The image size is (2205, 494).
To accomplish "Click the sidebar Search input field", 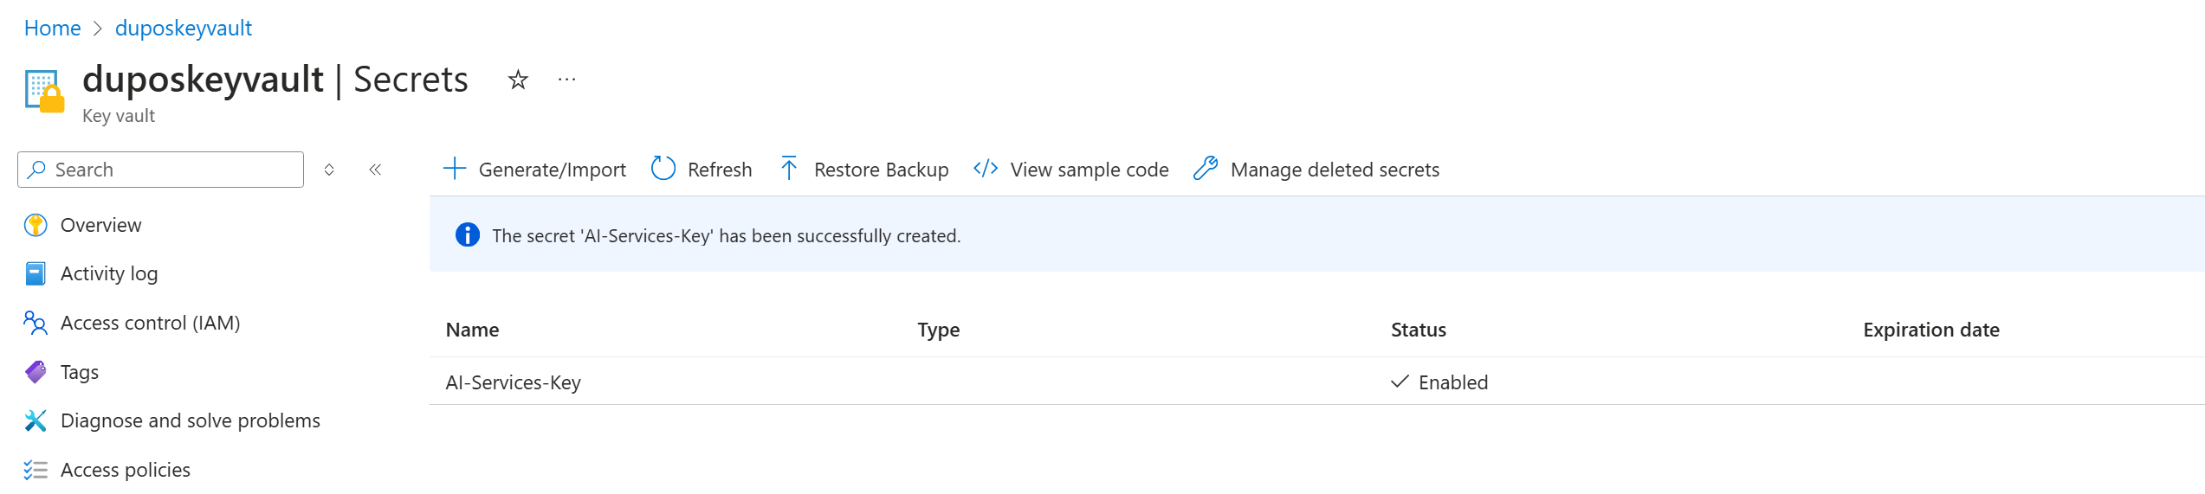I will pos(161,170).
